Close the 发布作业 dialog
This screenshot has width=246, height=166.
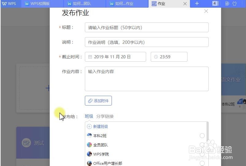[x=206, y=11]
